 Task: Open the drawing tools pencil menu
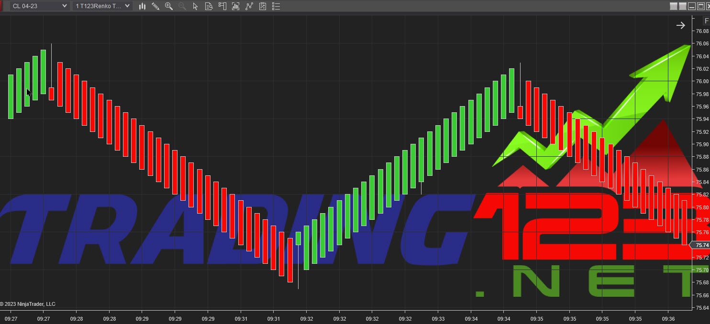(x=155, y=6)
